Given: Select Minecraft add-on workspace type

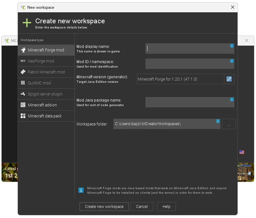Looking at the screenshot, I should (x=46, y=105).
